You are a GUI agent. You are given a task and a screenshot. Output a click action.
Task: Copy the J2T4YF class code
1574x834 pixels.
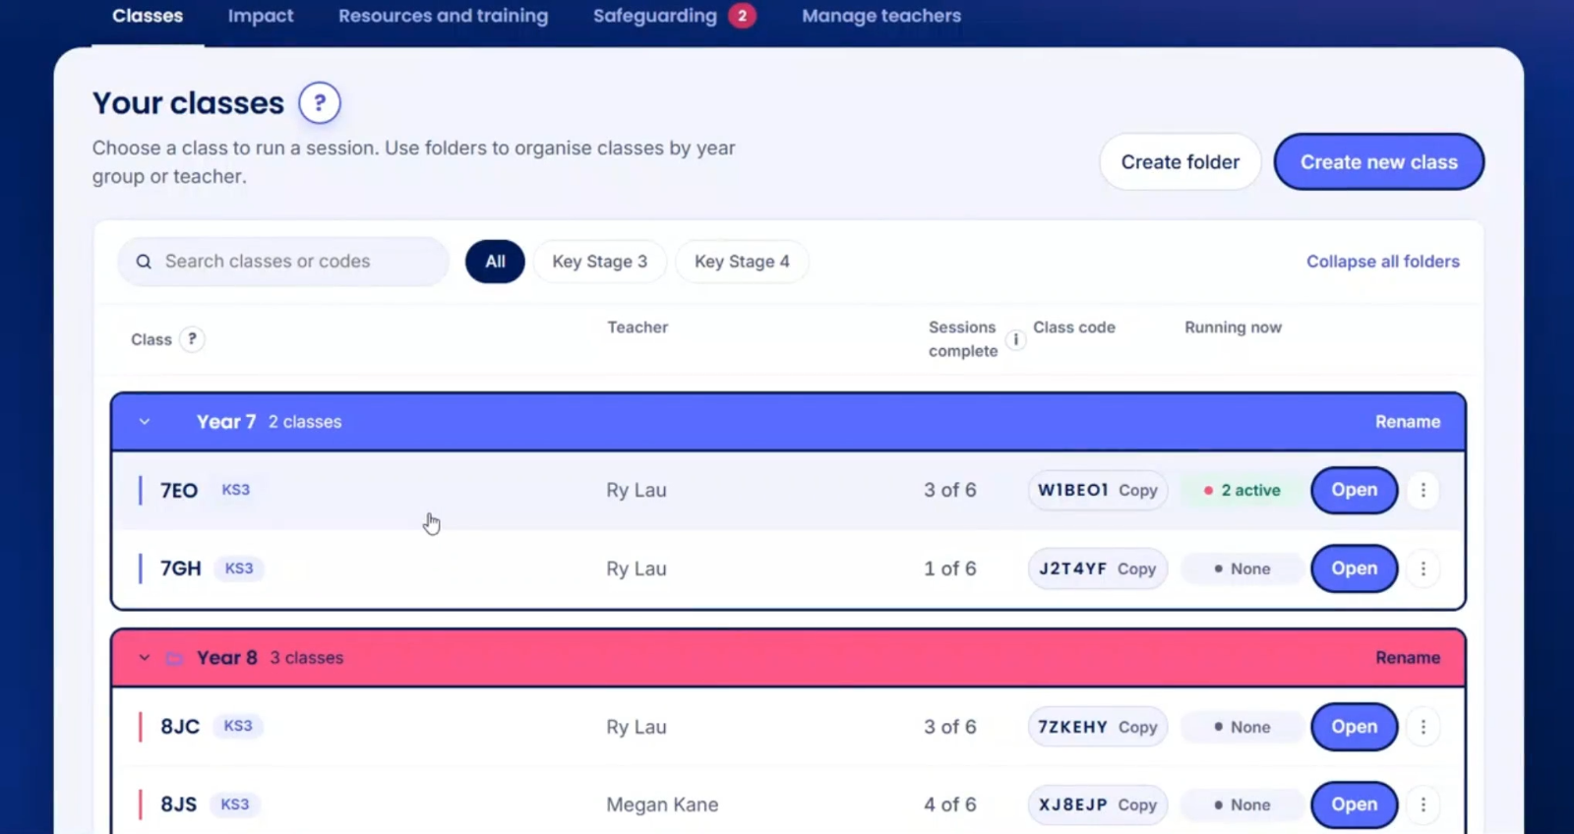(x=1136, y=568)
